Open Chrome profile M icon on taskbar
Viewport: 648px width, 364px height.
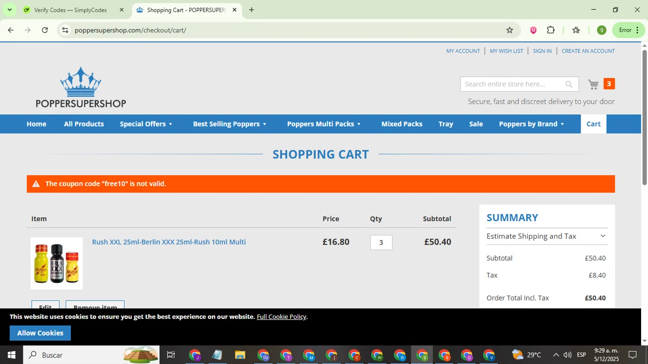coord(308,355)
